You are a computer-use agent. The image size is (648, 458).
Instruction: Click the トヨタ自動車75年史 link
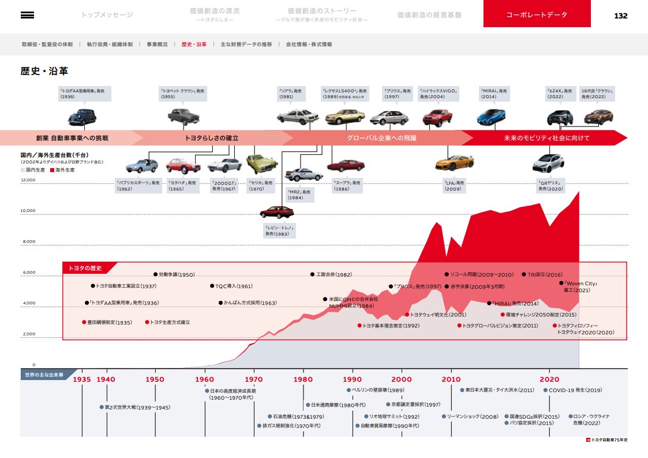coord(606,440)
